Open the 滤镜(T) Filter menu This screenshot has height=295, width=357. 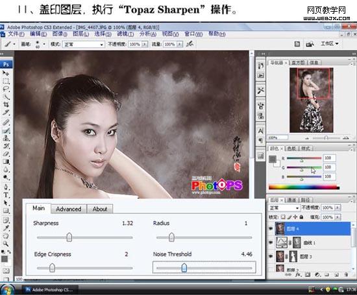click(125, 34)
